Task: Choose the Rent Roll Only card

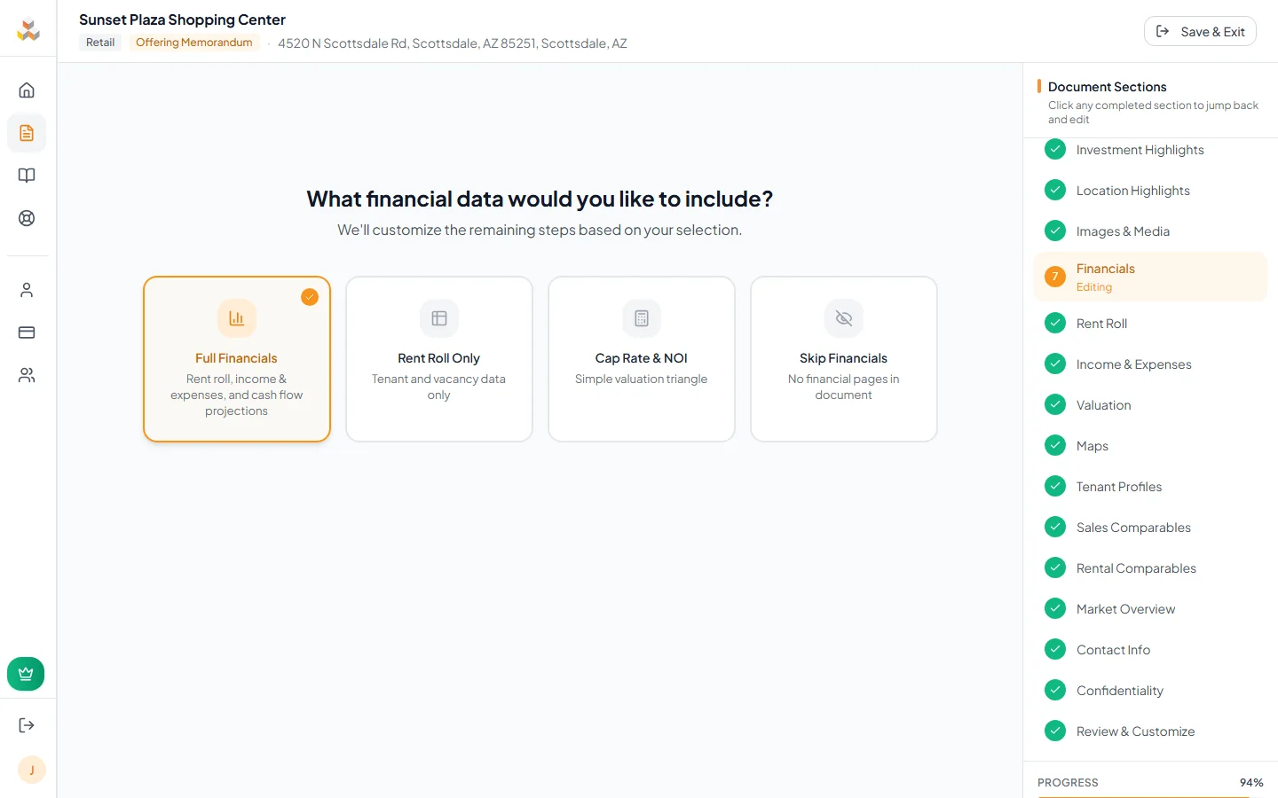Action: 439,359
